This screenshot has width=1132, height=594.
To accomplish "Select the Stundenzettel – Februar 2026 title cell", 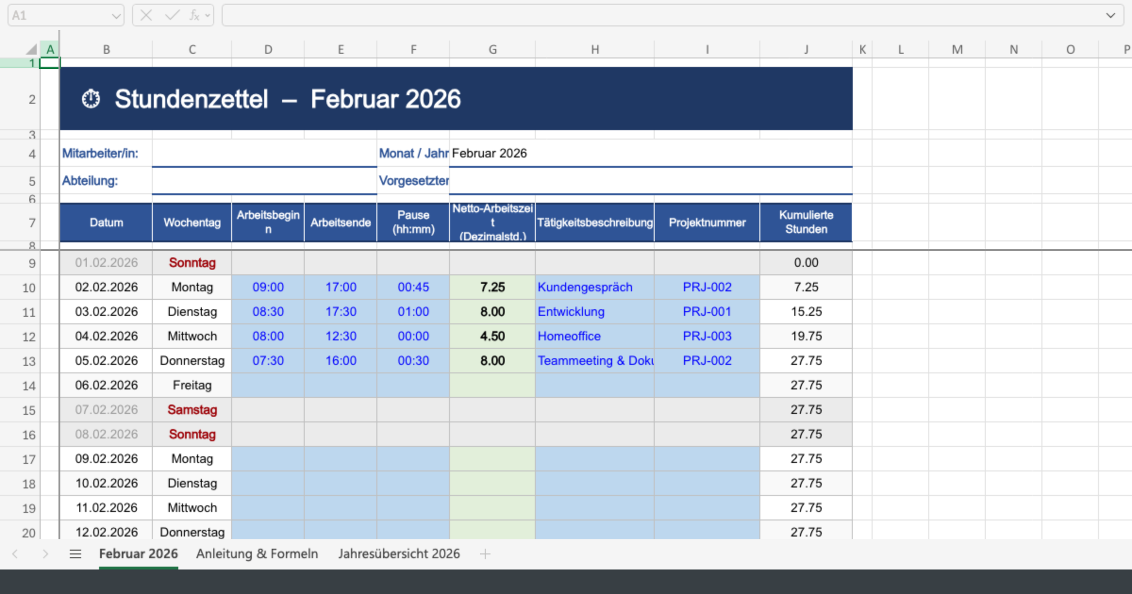I will (x=456, y=99).
